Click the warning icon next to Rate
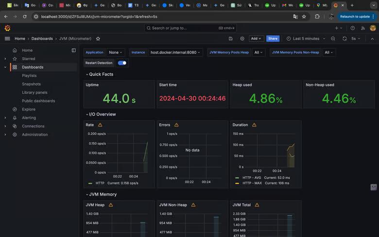Image resolution: width=379 pixels, height=237 pixels. point(100,125)
